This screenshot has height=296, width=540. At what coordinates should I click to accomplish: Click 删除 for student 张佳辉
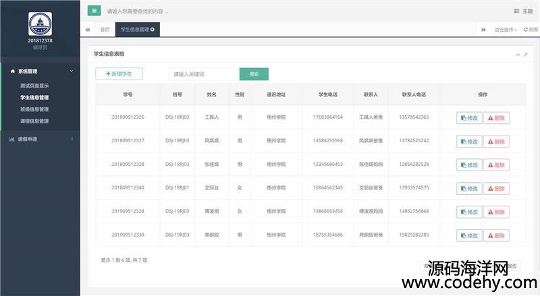click(496, 165)
